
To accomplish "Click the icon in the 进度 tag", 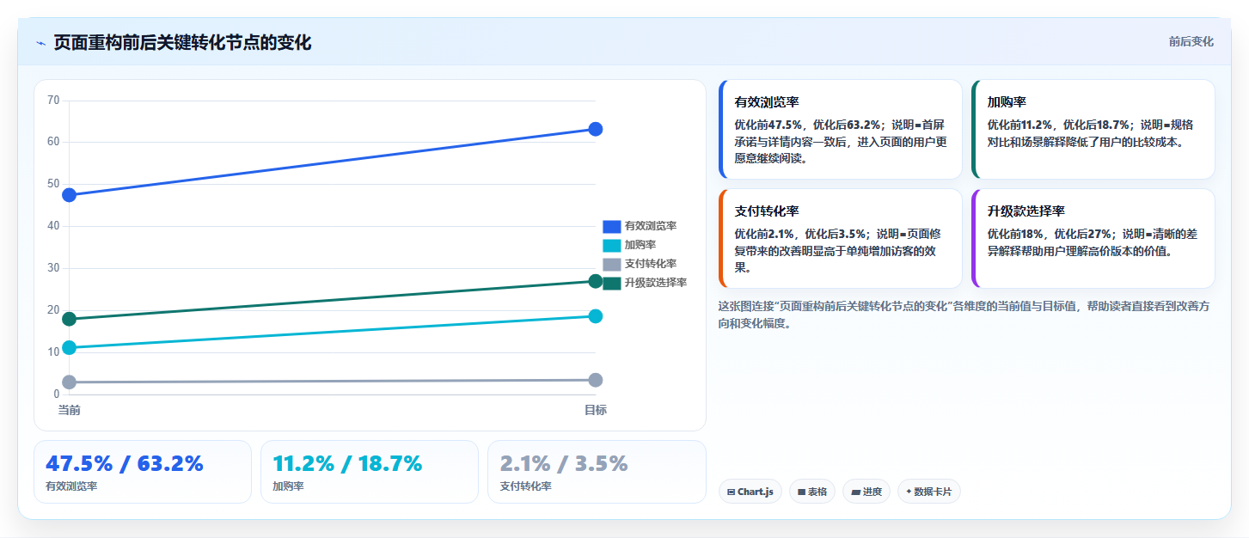I will tap(855, 492).
